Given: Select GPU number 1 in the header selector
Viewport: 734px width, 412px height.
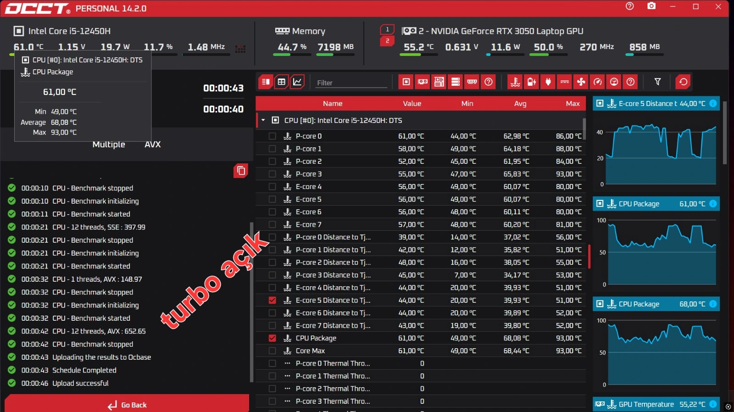Looking at the screenshot, I should (x=387, y=29).
